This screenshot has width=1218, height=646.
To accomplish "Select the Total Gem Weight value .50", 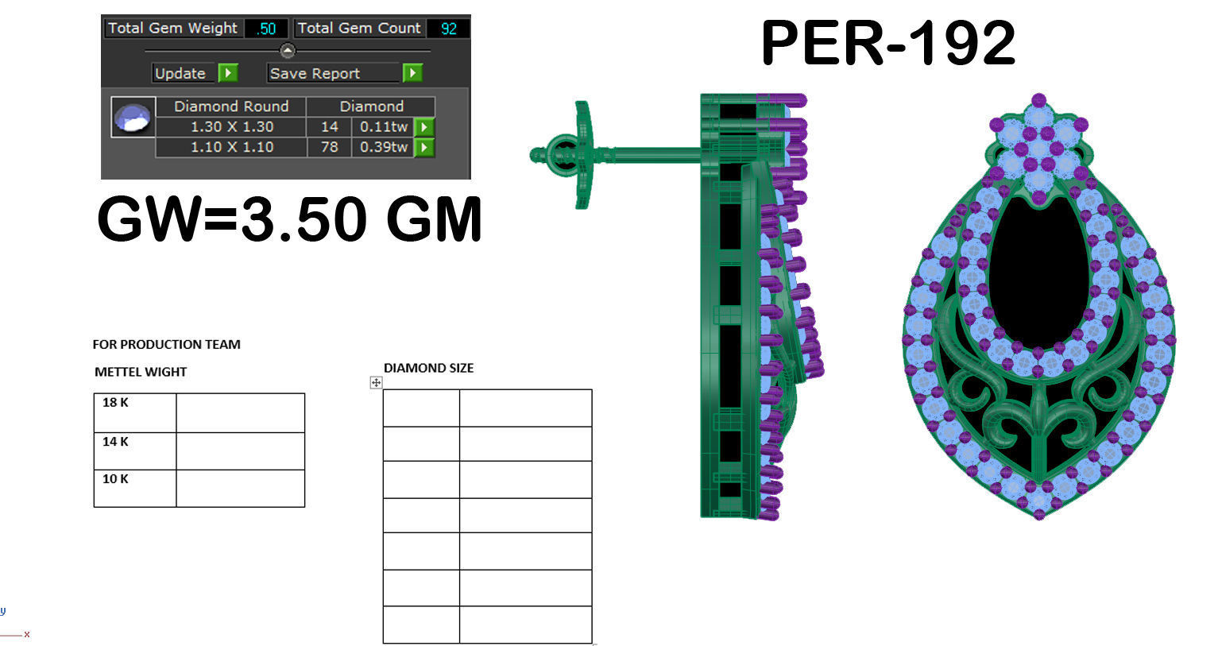I will point(265,29).
